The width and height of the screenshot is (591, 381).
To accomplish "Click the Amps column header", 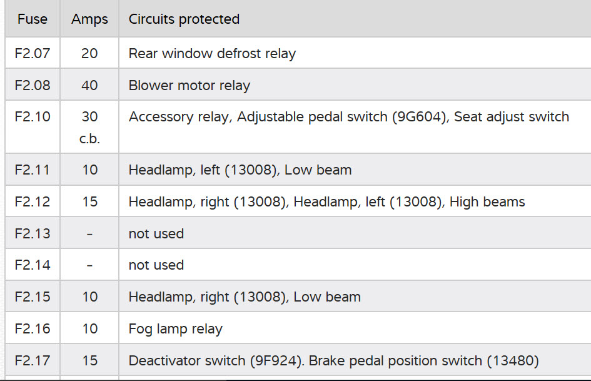I will coord(89,19).
